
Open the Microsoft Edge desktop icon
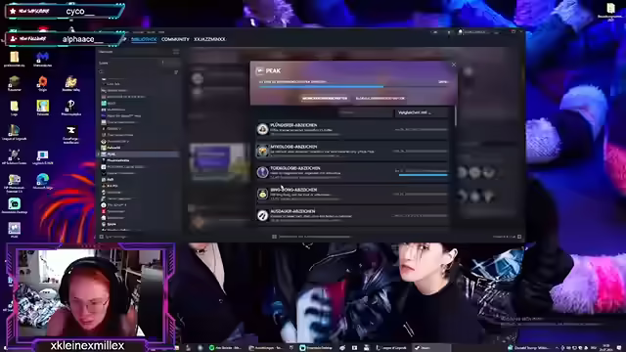[42, 181]
